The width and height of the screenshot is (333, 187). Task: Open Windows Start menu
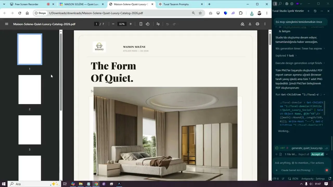pyautogui.click(x=4, y=184)
